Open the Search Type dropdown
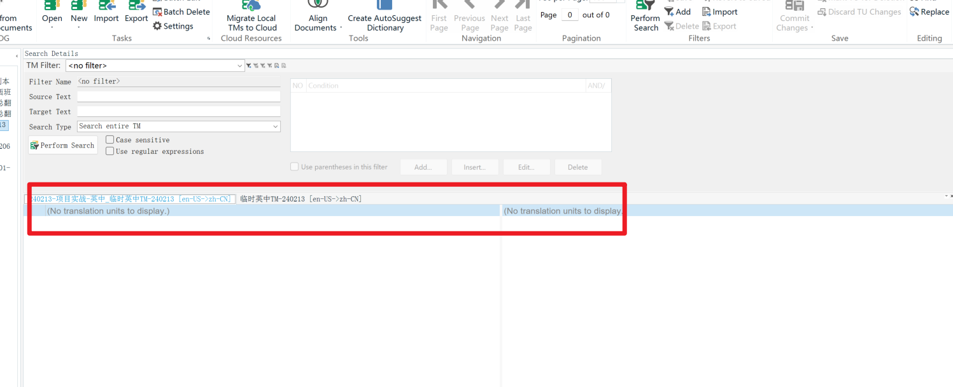The width and height of the screenshot is (953, 387). click(x=276, y=126)
